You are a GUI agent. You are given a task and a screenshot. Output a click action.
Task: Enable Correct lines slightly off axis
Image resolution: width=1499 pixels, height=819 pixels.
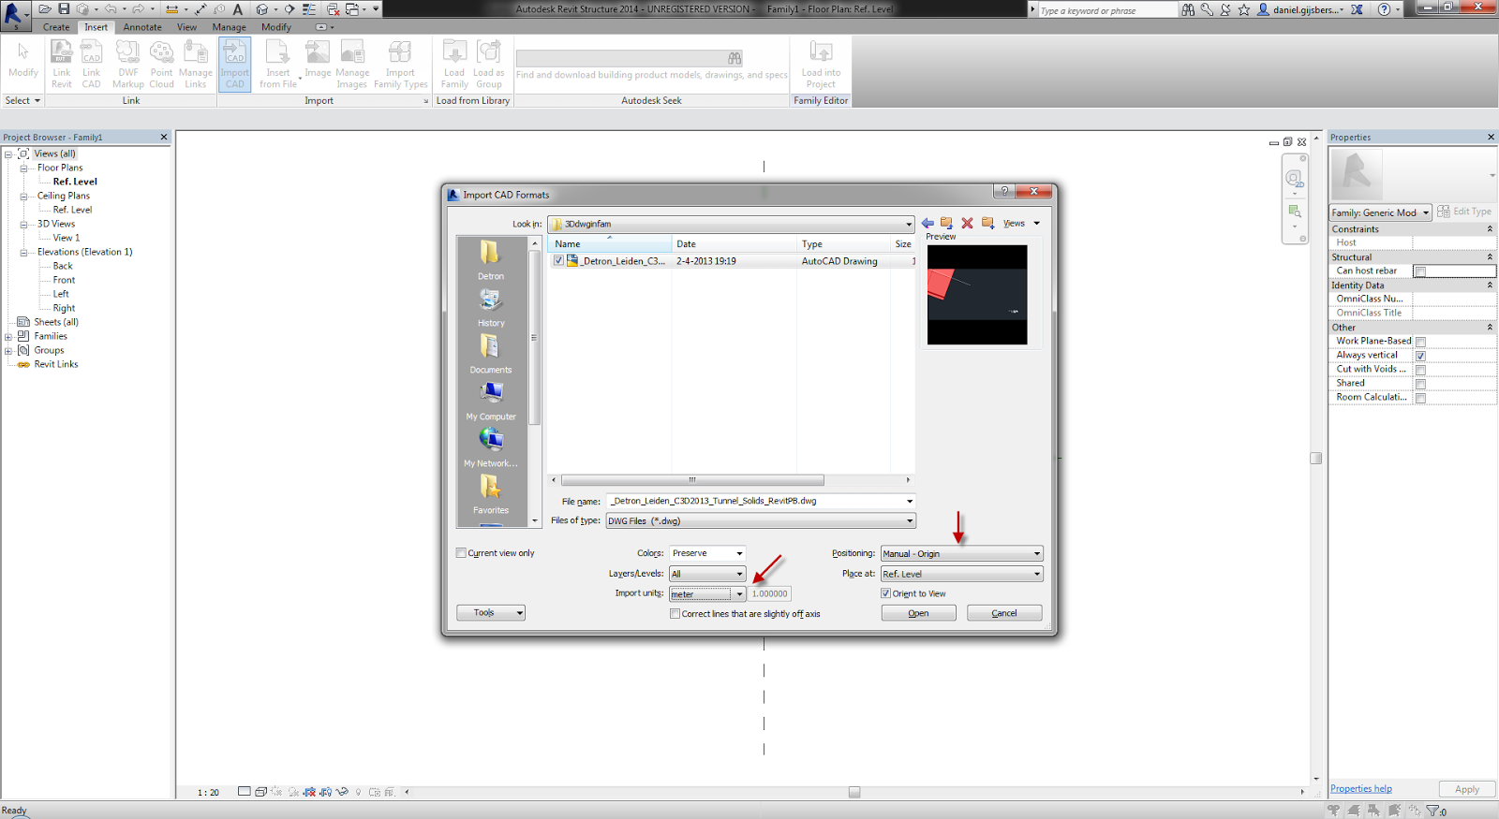click(675, 614)
